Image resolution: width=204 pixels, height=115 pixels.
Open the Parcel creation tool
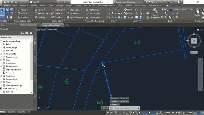coord(40,10)
